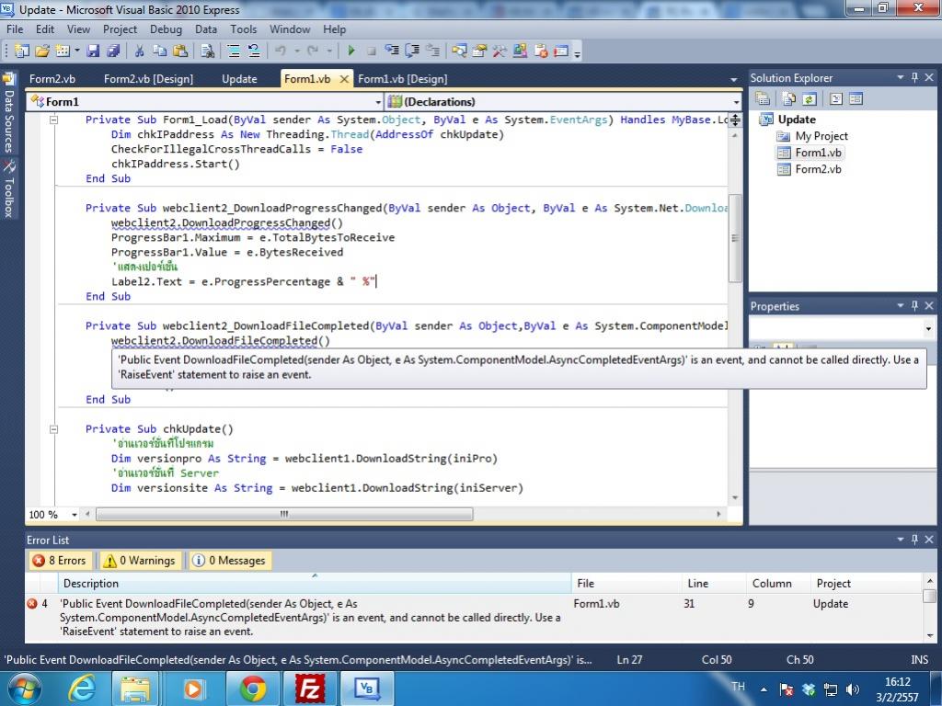Open the 100 % zoom dropdown
This screenshot has width=942, height=706.
click(75, 515)
